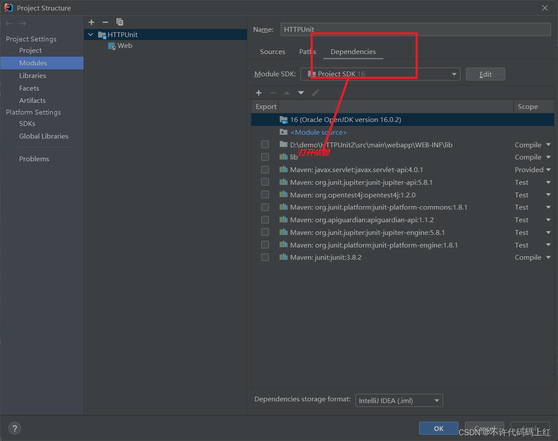
Task: Check export for opentest4j:1.2.0
Action: pos(265,195)
